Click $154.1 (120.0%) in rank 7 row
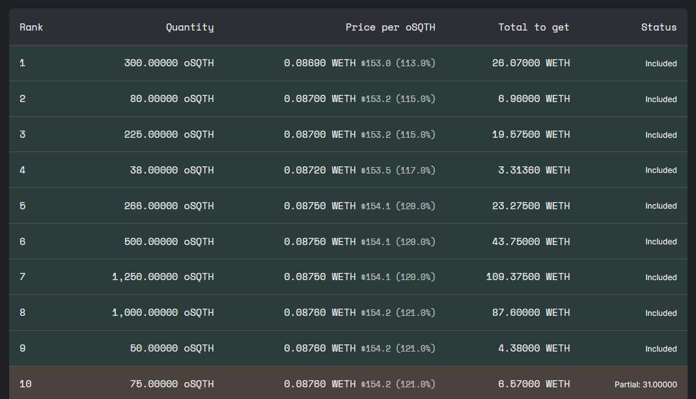Image resolution: width=696 pixels, height=399 pixels. [398, 277]
